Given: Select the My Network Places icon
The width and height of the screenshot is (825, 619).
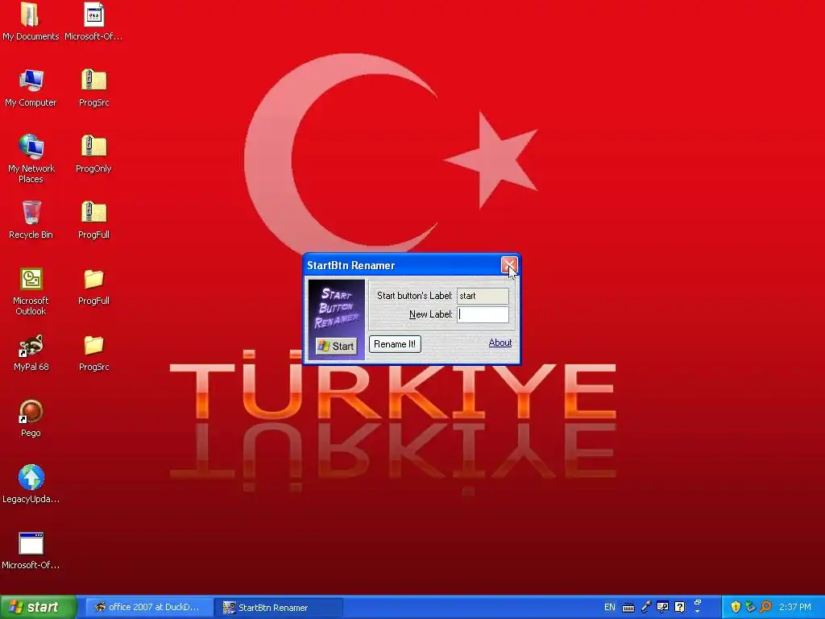Looking at the screenshot, I should pos(31,159).
